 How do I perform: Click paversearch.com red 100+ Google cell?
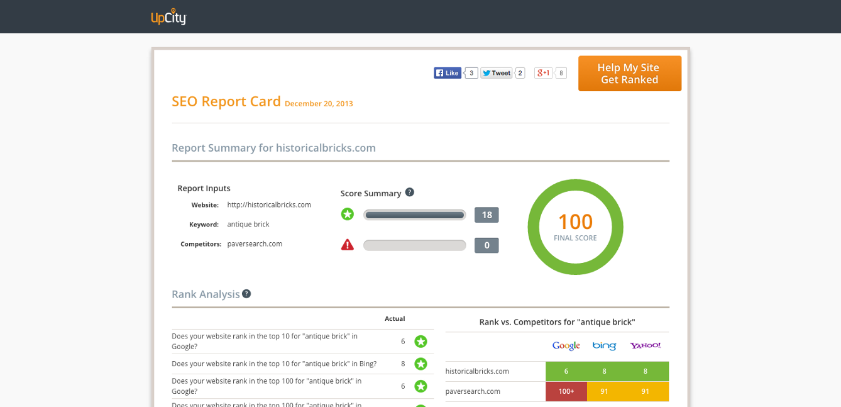(x=566, y=391)
